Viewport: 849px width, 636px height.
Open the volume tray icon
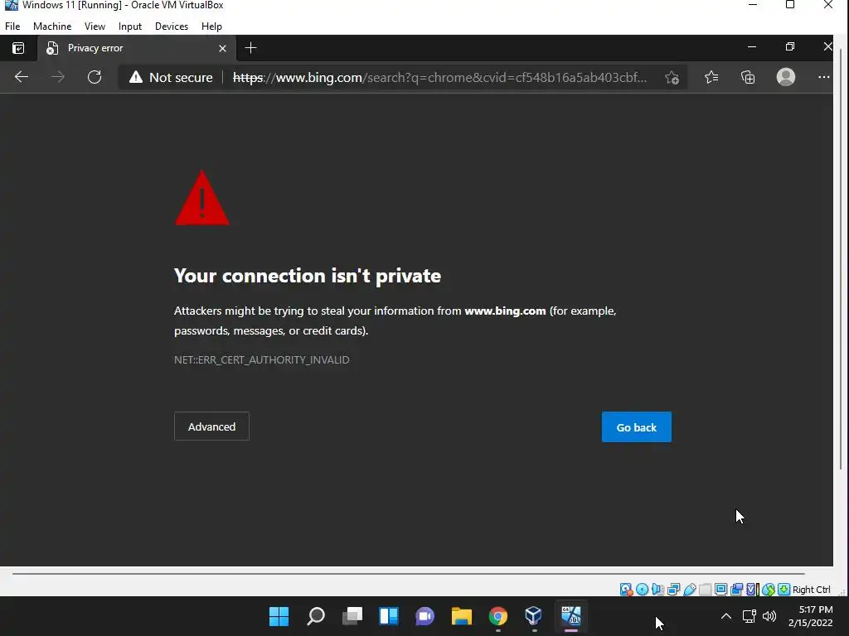click(x=769, y=616)
